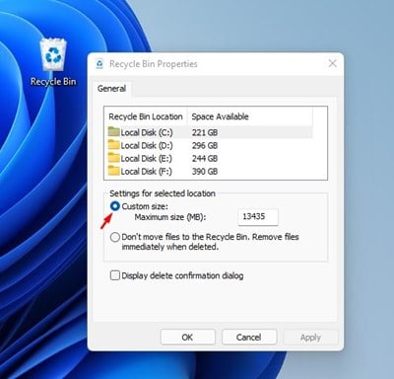Focus the Maximum size (MB) input field
This screenshot has height=379, width=394.
(258, 217)
